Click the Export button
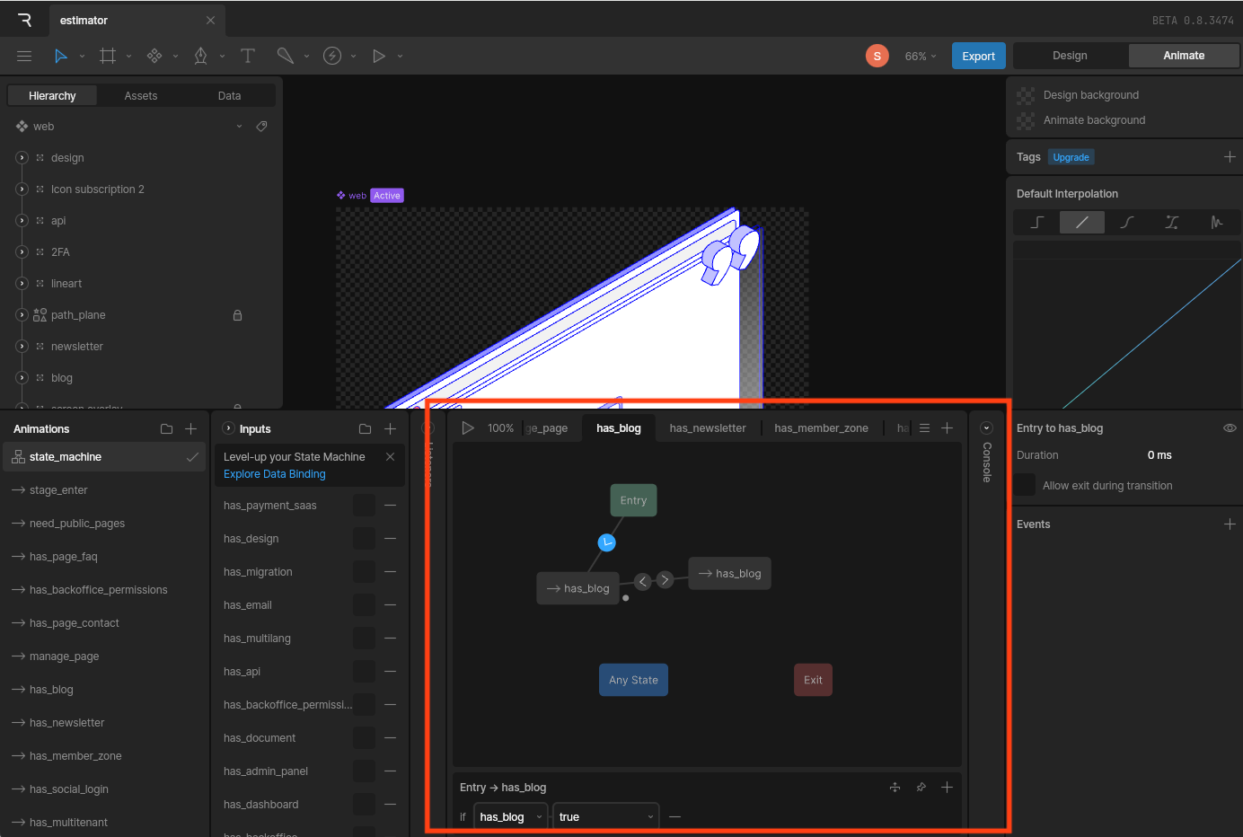The height and width of the screenshot is (837, 1243). click(978, 56)
